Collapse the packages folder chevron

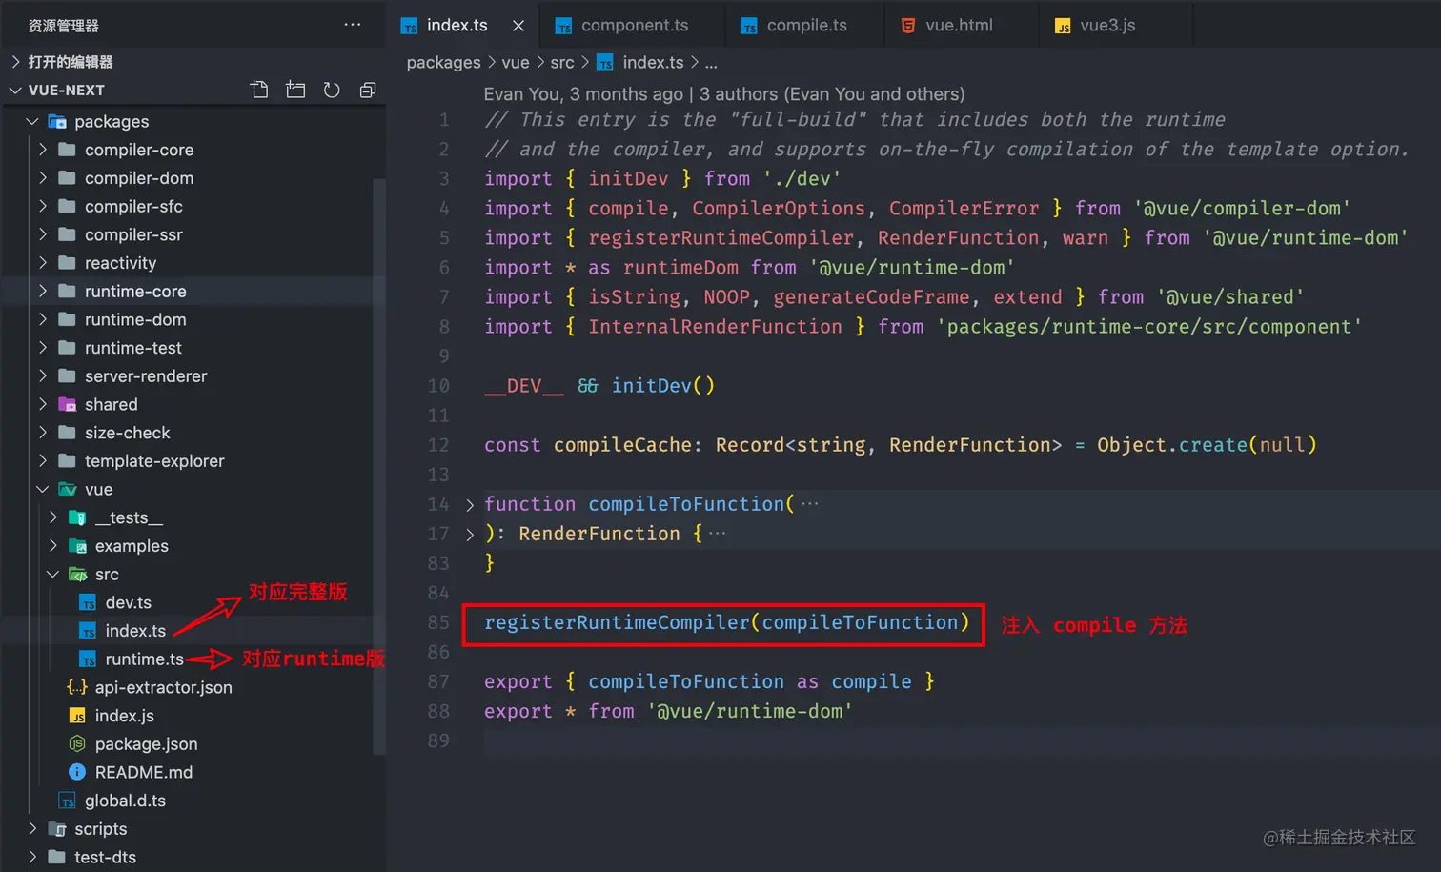pyautogui.click(x=31, y=121)
